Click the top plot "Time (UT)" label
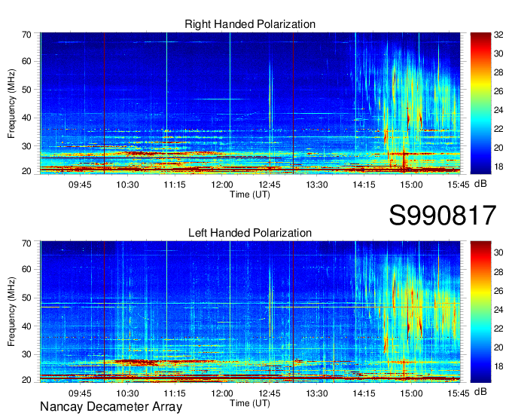Image resolution: width=512 pixels, height=416 pixels. pos(250,194)
